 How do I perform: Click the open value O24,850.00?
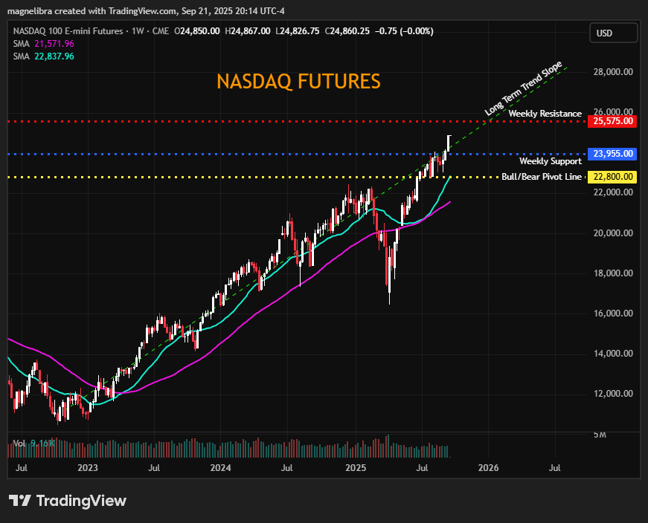196,31
